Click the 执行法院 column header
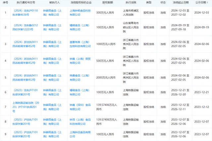 tap(131, 2)
